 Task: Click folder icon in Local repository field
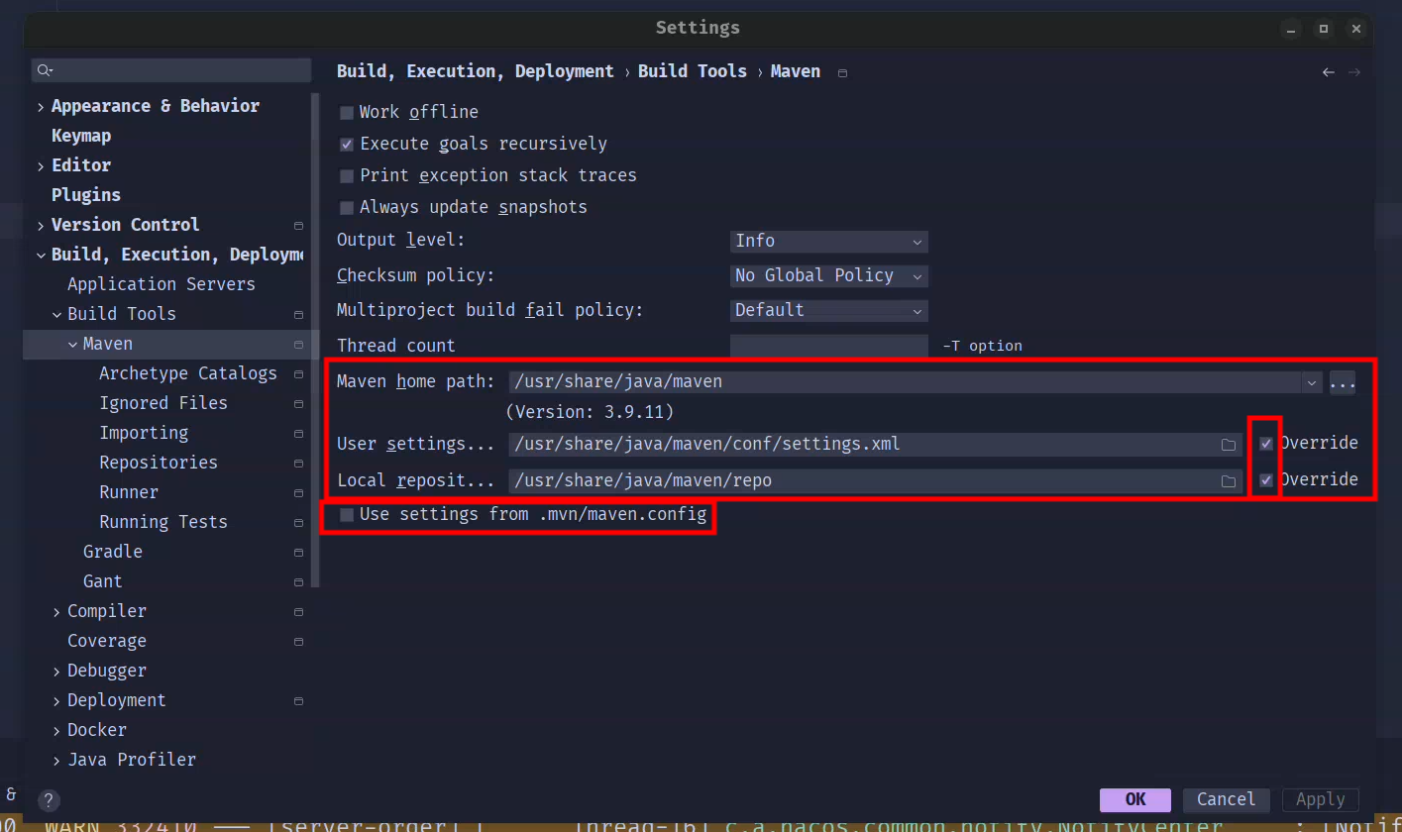point(1229,481)
